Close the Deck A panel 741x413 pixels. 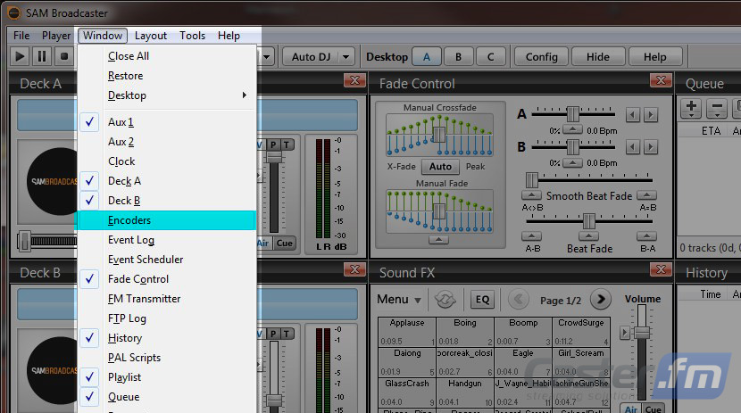(354, 80)
